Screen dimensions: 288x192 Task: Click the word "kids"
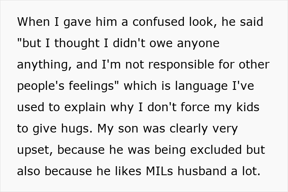tap(248, 107)
